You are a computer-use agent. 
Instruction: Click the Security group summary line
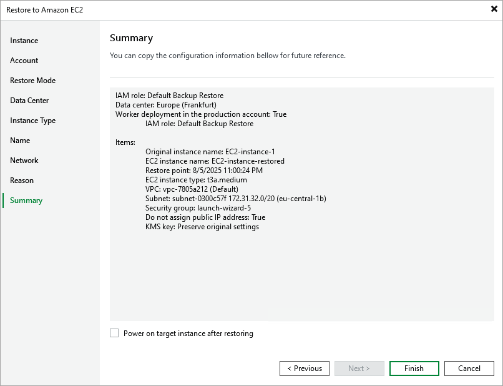point(198,208)
